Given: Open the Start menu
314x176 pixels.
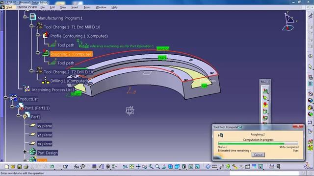Looking at the screenshot, I should tap(9, 7).
